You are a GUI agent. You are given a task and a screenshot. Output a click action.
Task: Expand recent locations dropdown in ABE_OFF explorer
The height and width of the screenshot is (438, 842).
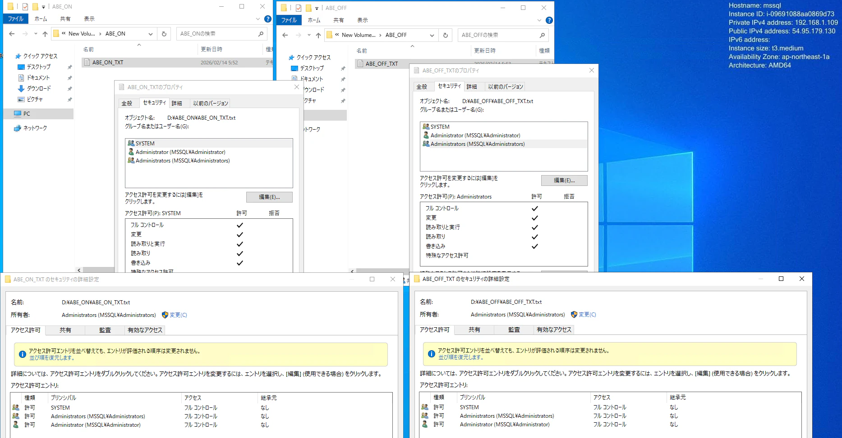click(309, 35)
